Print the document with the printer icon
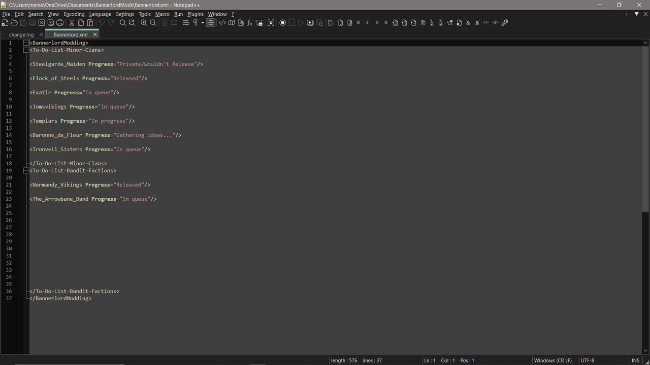 click(60, 23)
